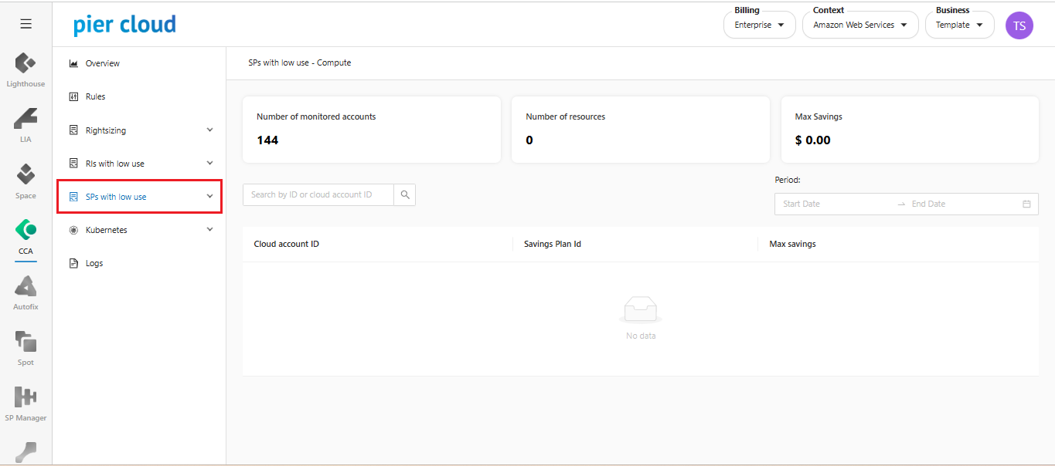Click the calendar icon in Period field

point(1026,204)
